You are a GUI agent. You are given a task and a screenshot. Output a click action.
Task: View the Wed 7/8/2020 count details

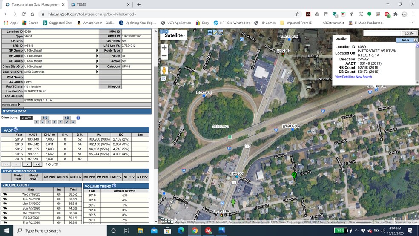(x=5, y=194)
